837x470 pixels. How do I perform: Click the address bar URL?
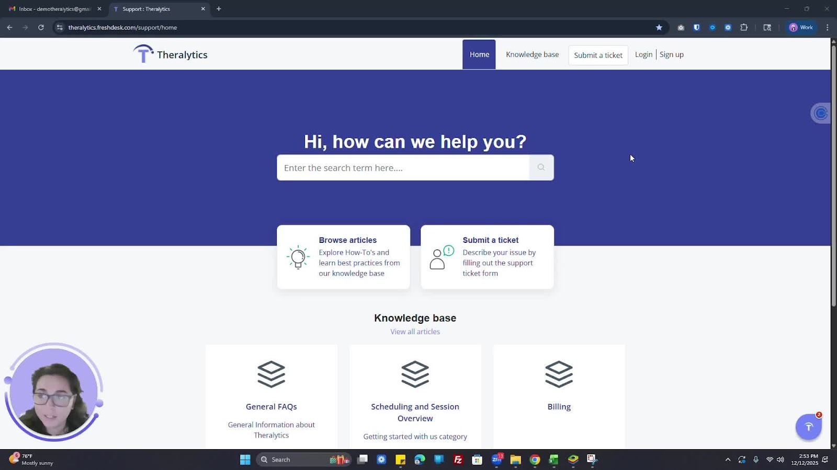tap(122, 27)
